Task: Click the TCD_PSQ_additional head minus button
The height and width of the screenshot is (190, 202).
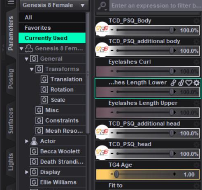Action: point(112,133)
